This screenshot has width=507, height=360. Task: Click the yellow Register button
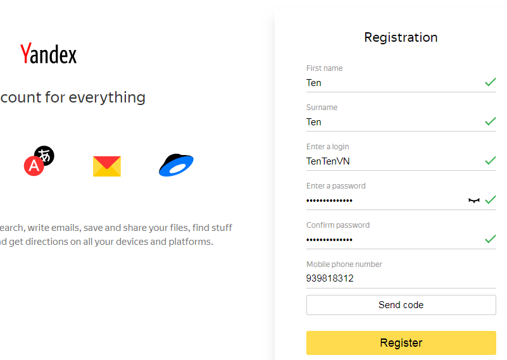pyautogui.click(x=401, y=343)
